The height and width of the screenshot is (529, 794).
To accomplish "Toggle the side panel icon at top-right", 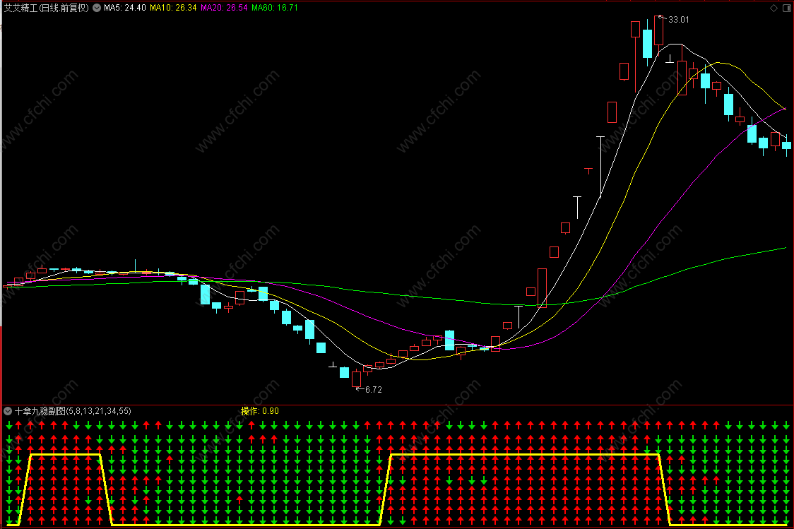I will pos(787,8).
